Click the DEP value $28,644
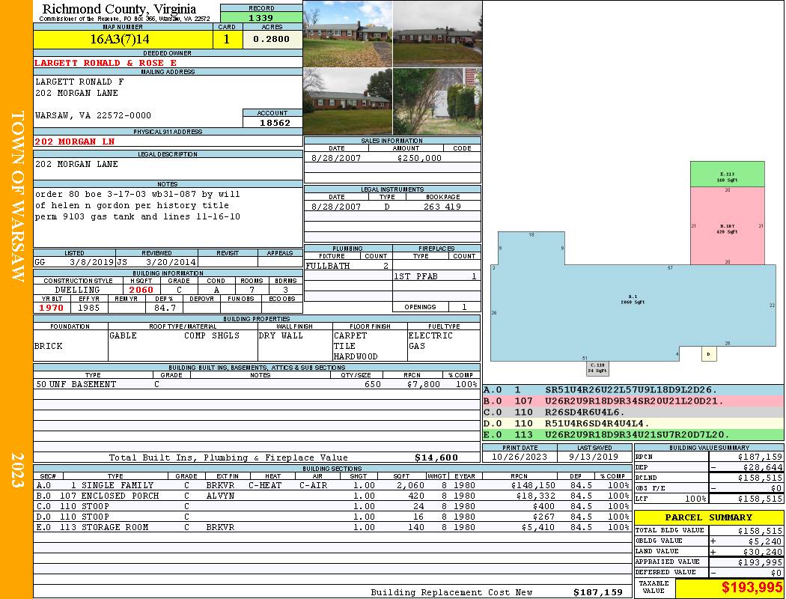 (762, 467)
